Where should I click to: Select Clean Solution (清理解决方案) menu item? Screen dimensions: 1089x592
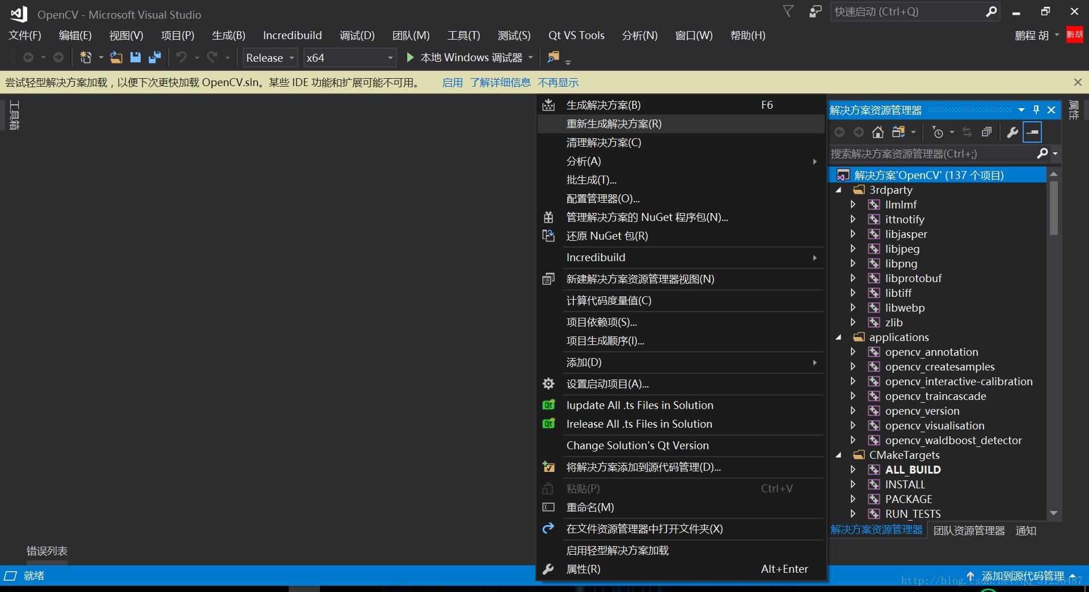pyautogui.click(x=681, y=142)
